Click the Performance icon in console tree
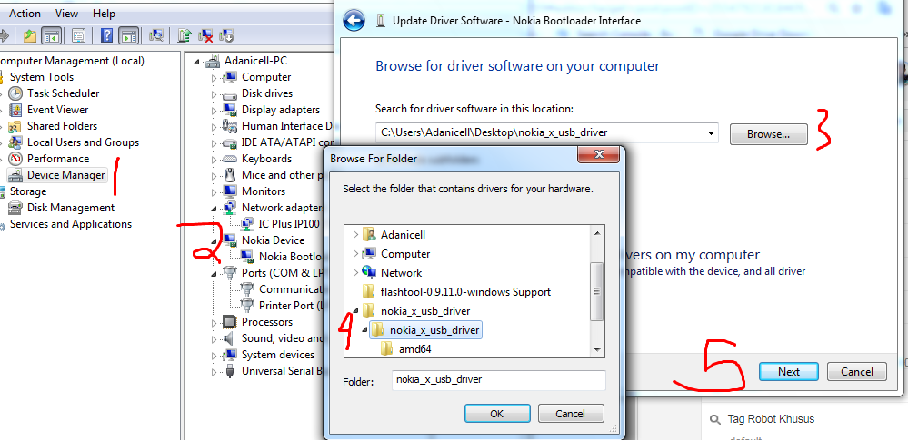908x440 pixels. click(15, 159)
